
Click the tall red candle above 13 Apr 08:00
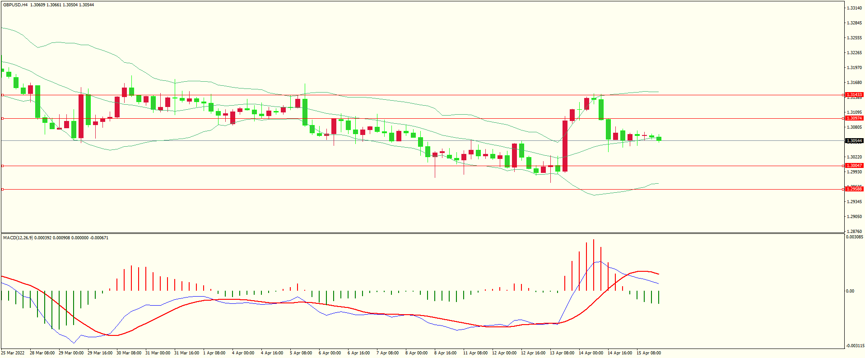(x=565, y=146)
